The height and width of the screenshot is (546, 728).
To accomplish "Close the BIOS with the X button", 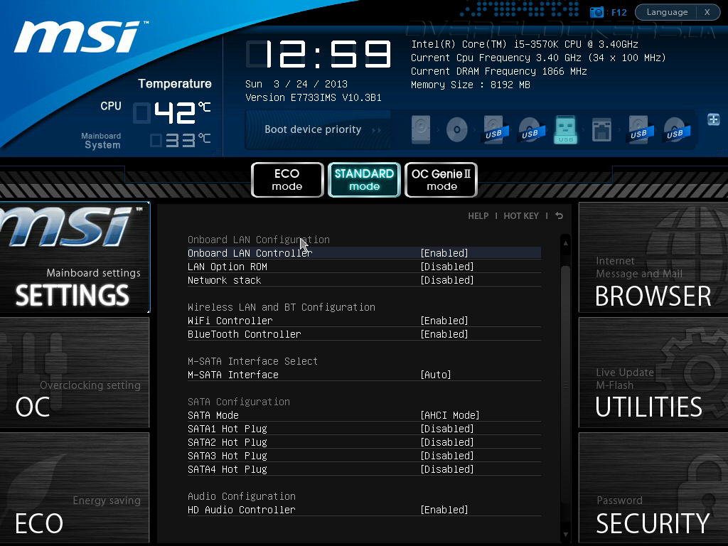I will click(707, 12).
